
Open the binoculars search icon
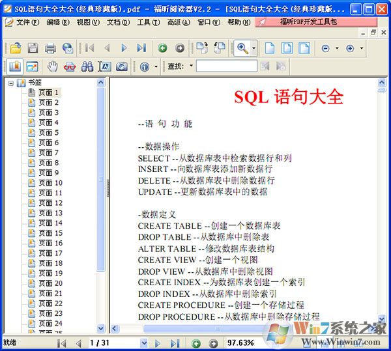[x=87, y=66]
